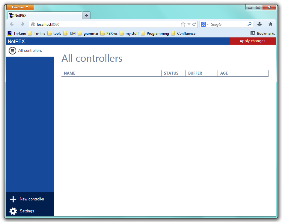Click the New controller plus icon
Viewport: 282px width, 222px height.
tap(13, 199)
